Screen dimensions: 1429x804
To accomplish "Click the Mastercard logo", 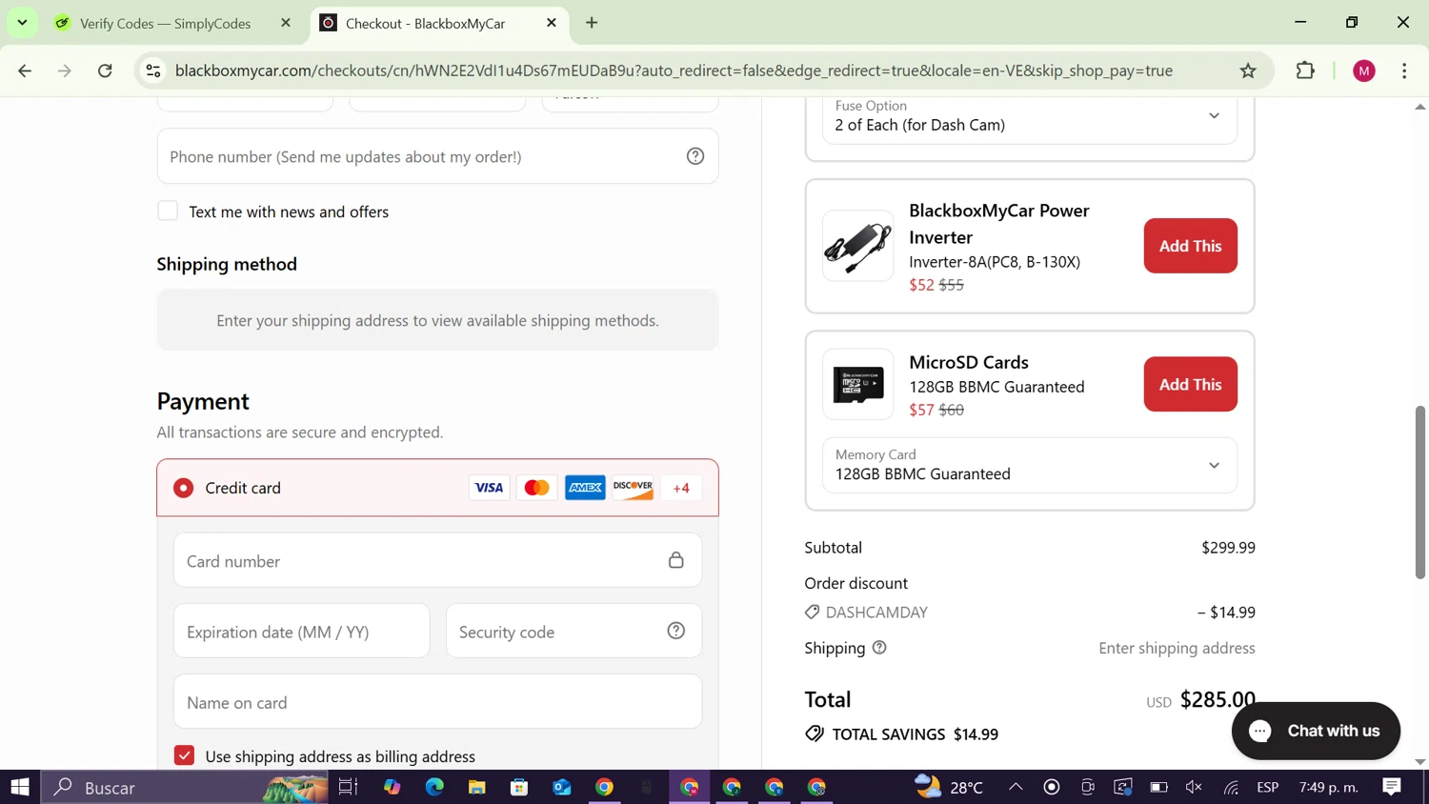I will click(536, 488).
